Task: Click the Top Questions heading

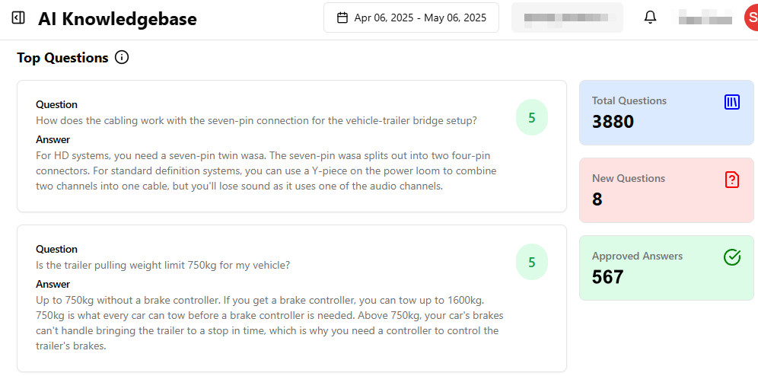Action: (62, 58)
